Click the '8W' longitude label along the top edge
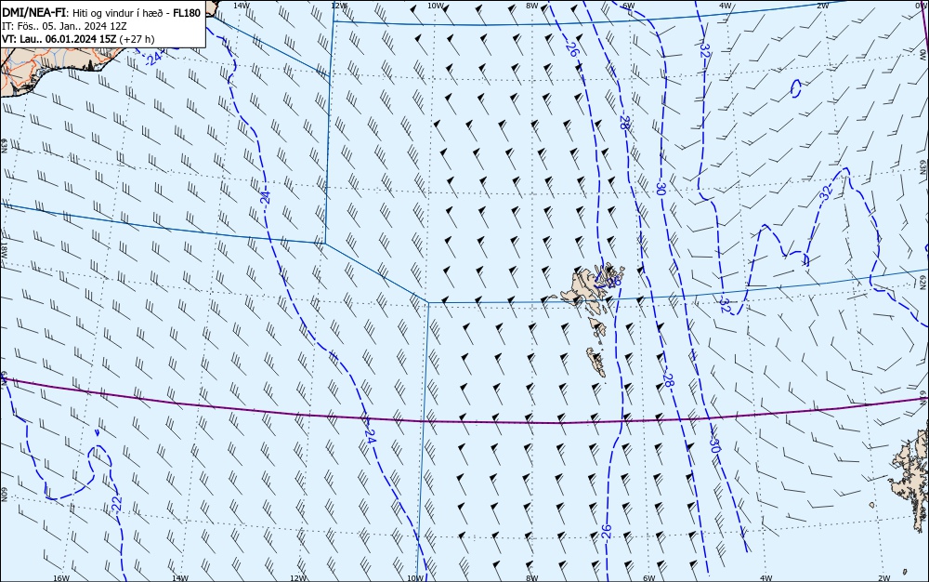The height and width of the screenshot is (582, 929). click(x=532, y=6)
